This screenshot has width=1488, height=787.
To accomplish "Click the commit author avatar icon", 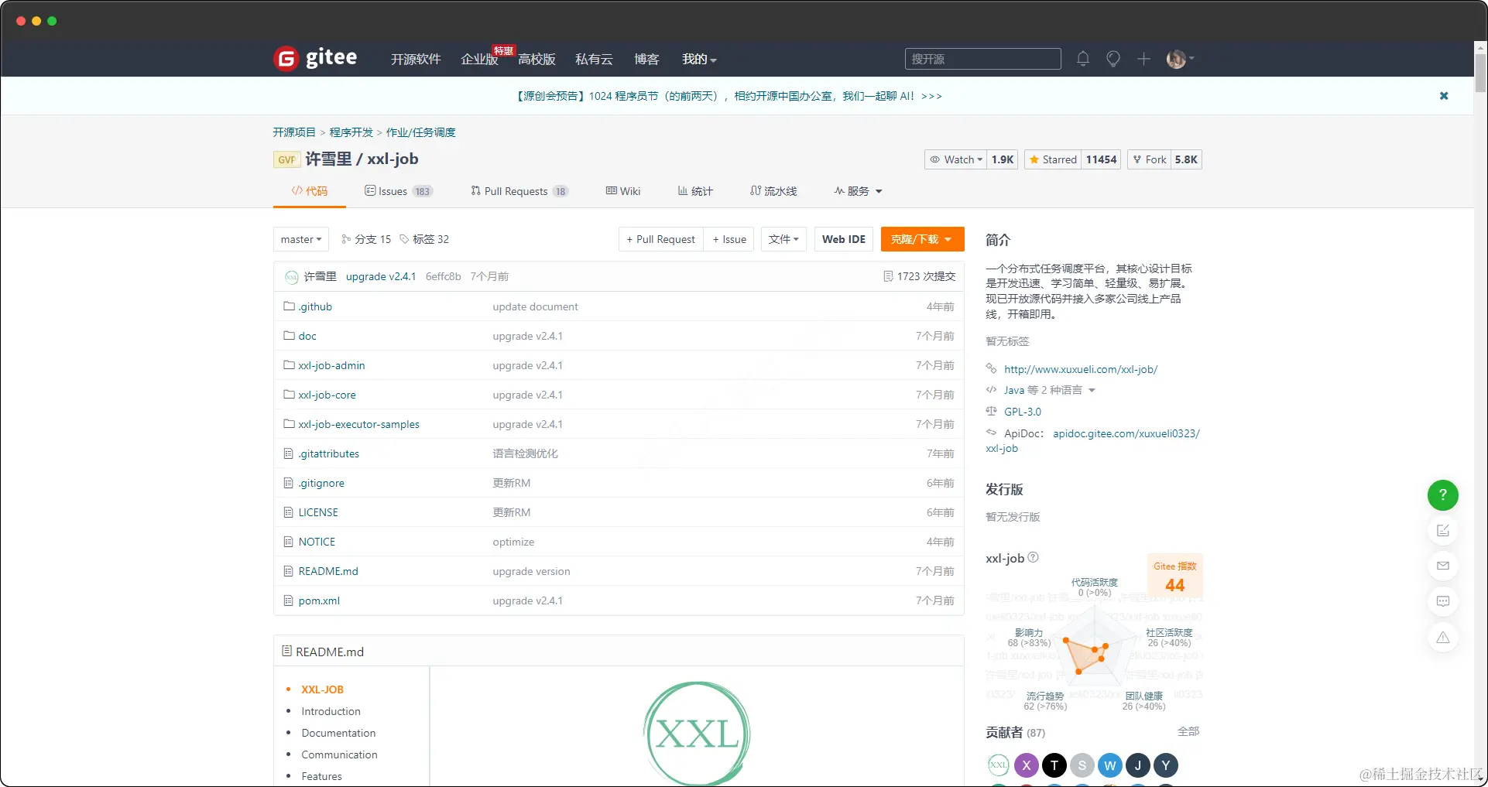I will 292,276.
